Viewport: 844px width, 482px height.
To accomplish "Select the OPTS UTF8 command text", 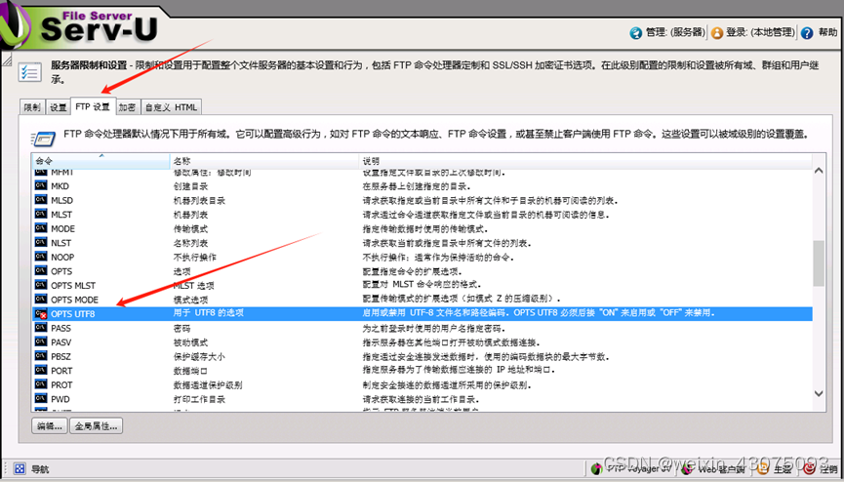I will pos(72,314).
